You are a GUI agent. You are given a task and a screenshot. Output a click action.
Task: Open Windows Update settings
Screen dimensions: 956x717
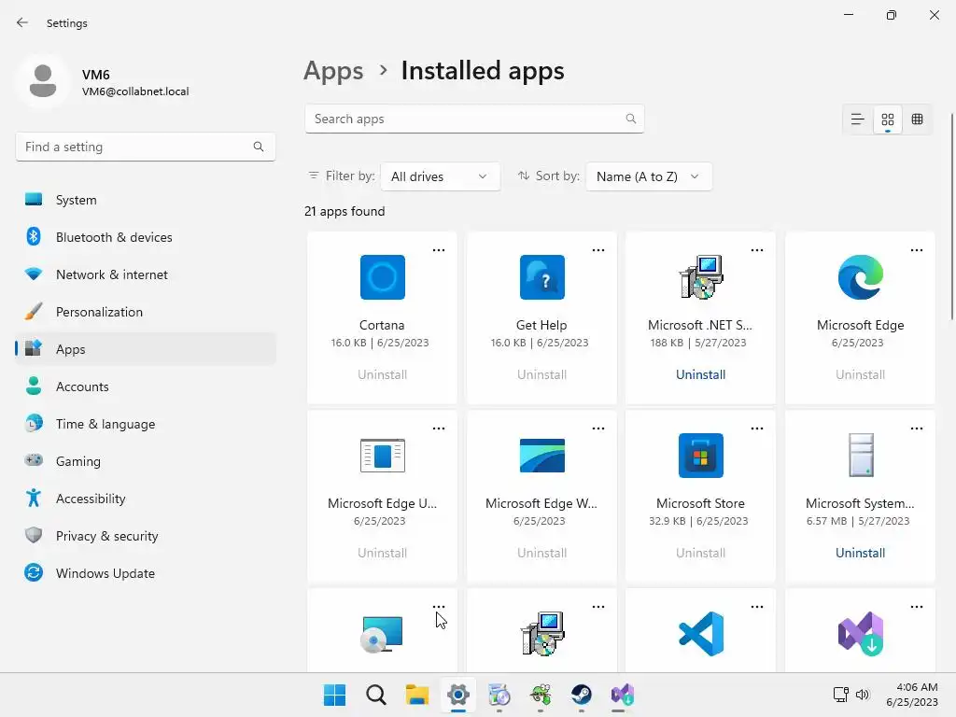(x=145, y=573)
